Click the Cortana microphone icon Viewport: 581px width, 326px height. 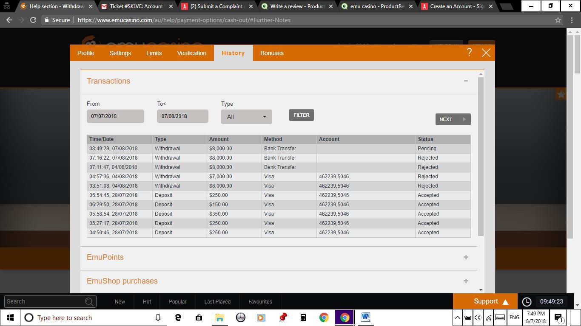(x=158, y=318)
